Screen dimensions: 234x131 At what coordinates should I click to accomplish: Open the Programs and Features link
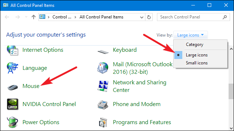tap(142, 122)
